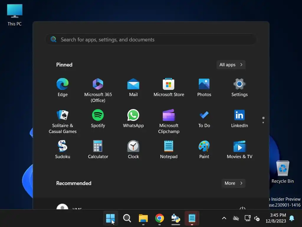Viewport: 302px width, 227px height.
Task: Click the Start button on taskbar
Action: 111,218
